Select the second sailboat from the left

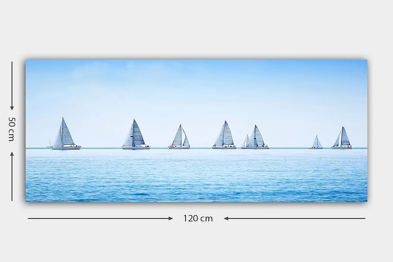pyautogui.click(x=136, y=135)
